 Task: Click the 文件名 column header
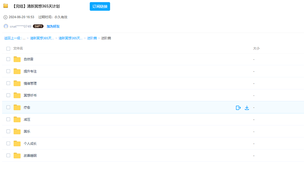18,49
